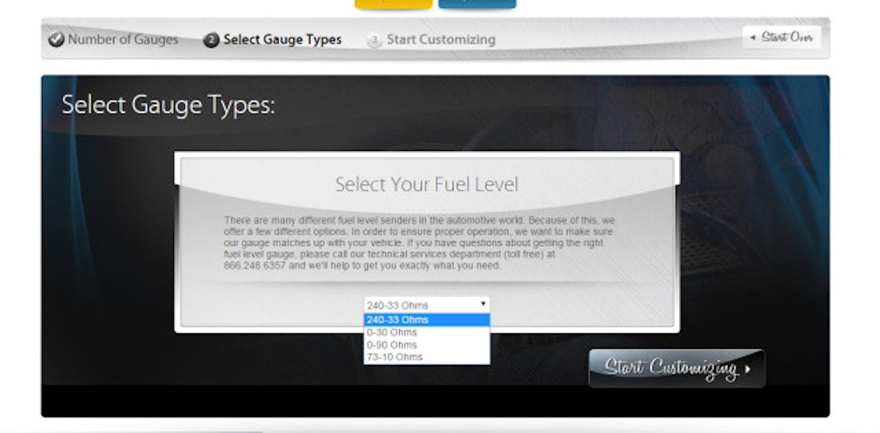This screenshot has height=433, width=880.
Task: Pick the 0-90 Ohms option
Action: [426, 344]
